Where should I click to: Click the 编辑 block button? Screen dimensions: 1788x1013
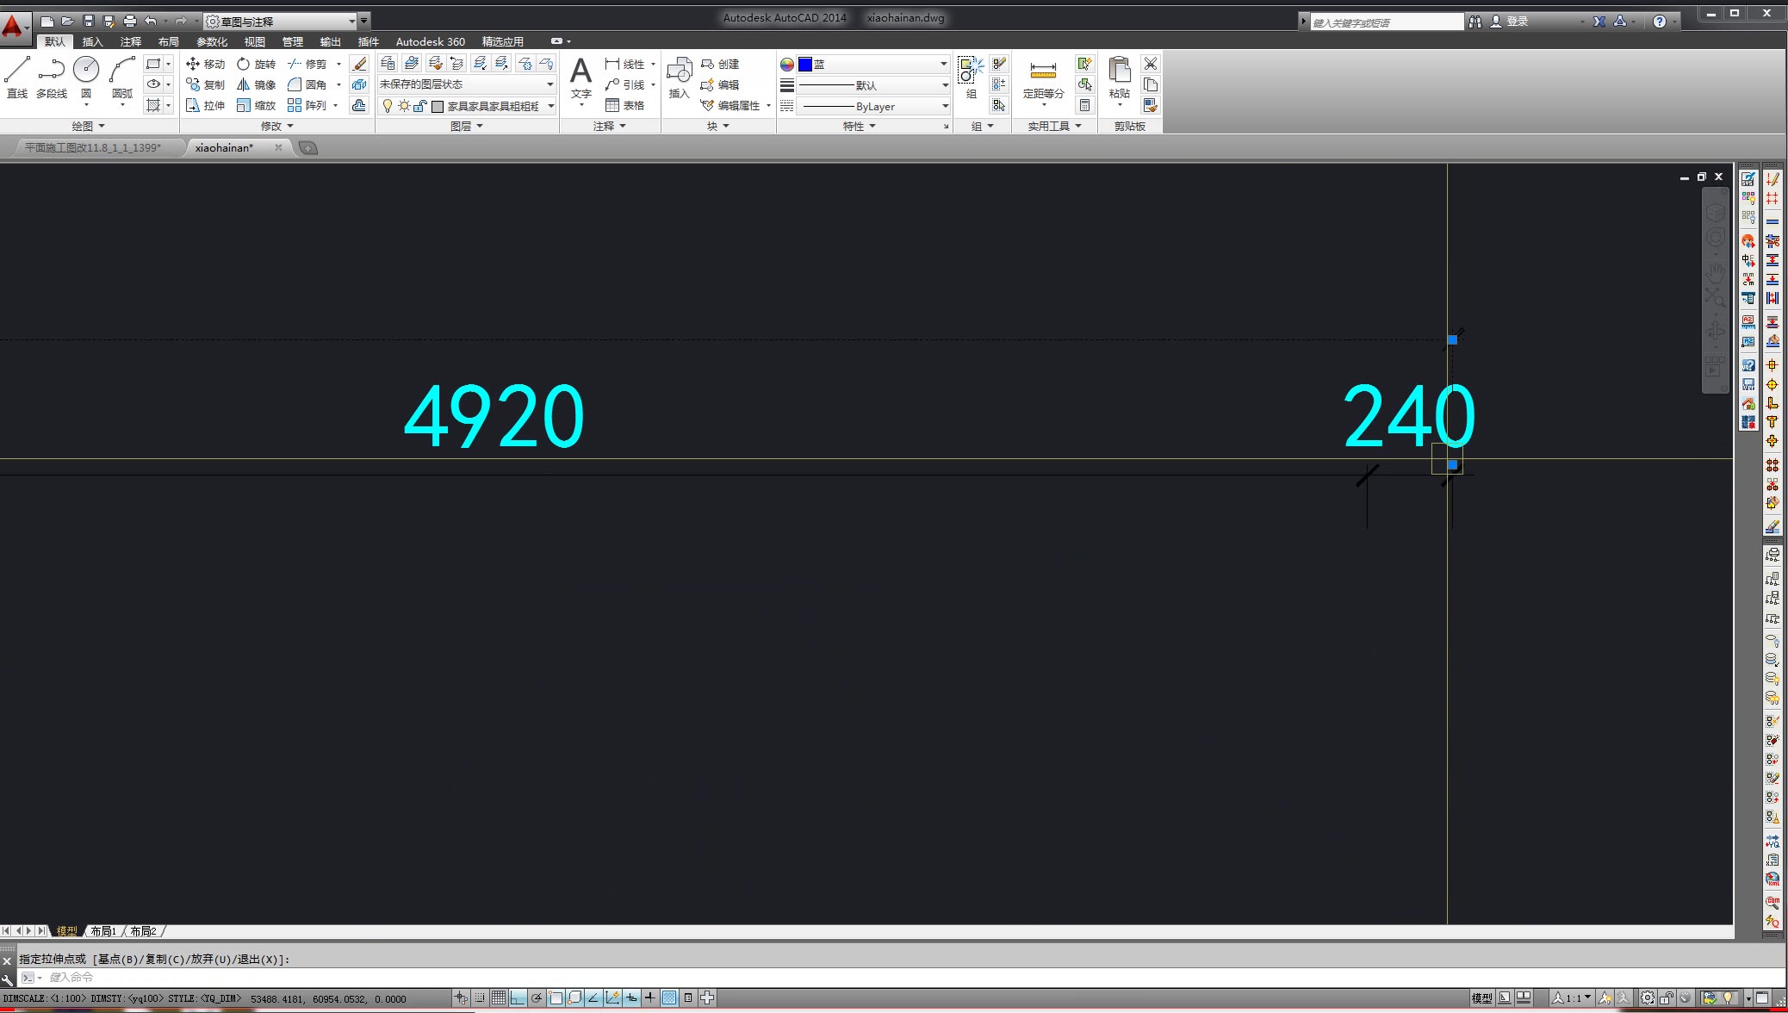[720, 84]
